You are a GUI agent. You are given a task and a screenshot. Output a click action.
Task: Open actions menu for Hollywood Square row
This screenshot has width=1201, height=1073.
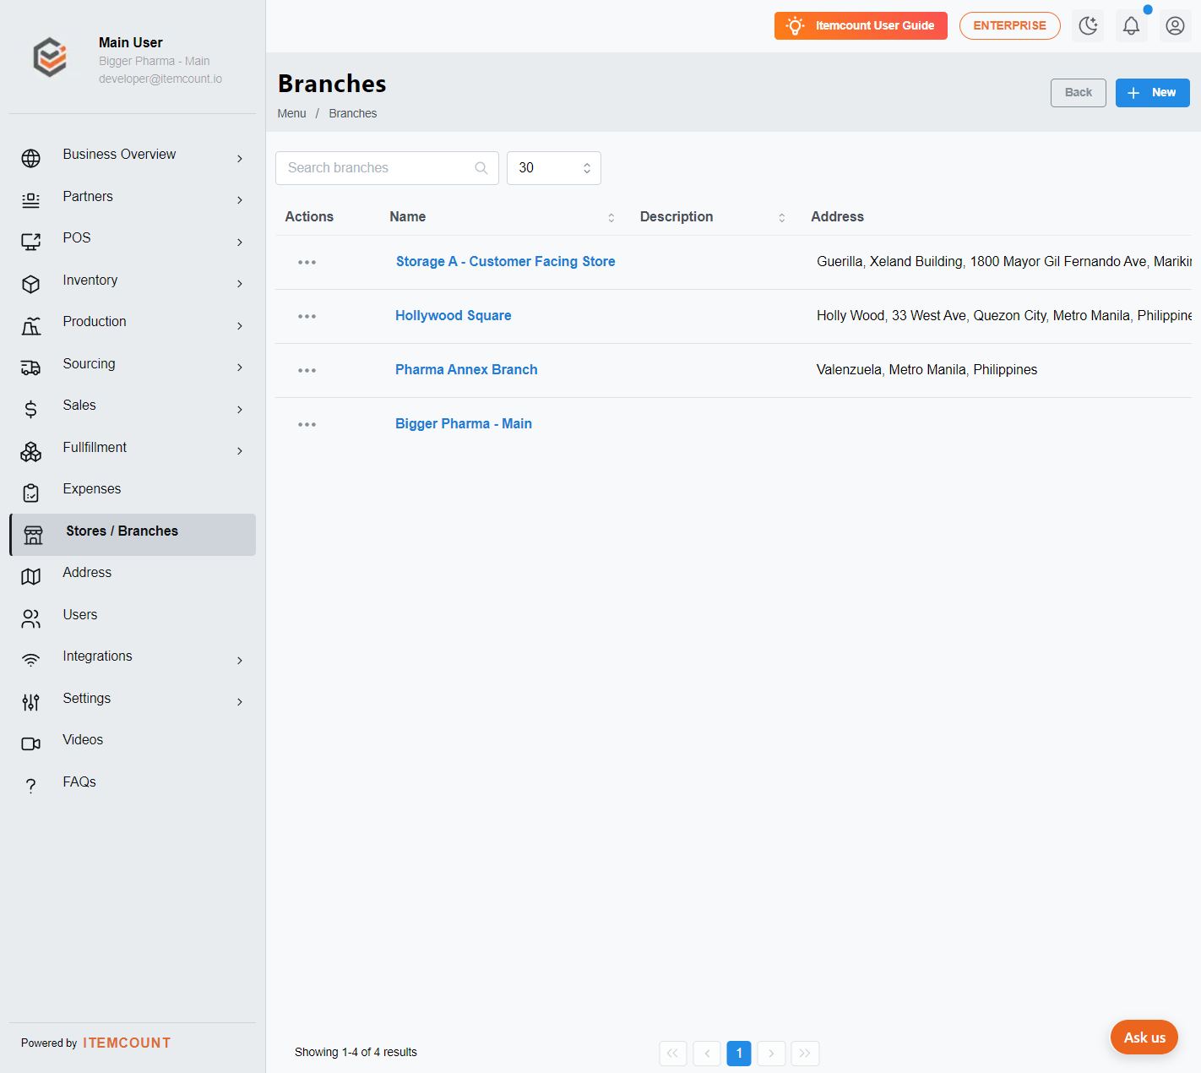307,316
